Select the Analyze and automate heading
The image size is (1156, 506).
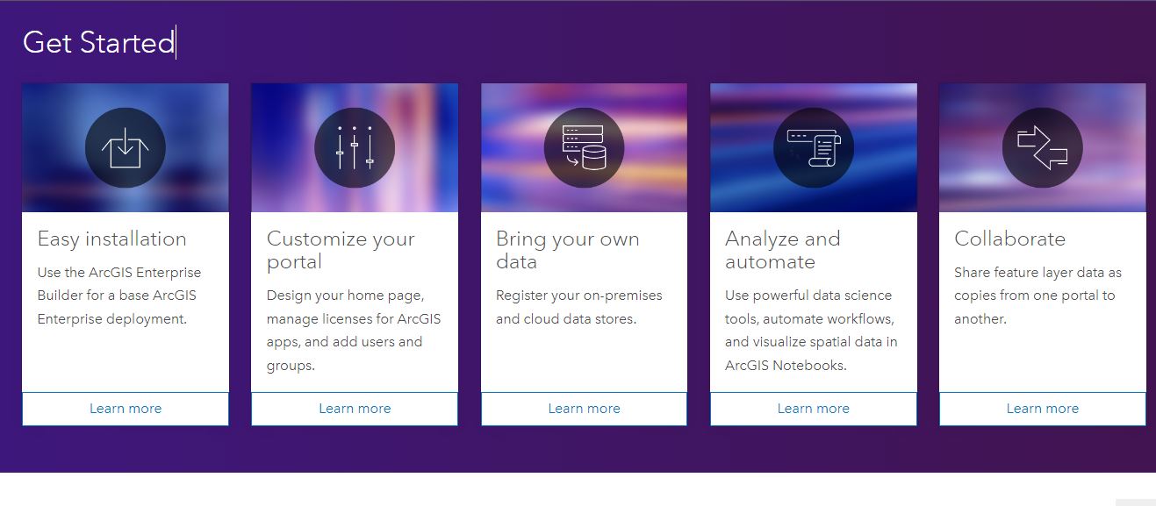point(782,250)
